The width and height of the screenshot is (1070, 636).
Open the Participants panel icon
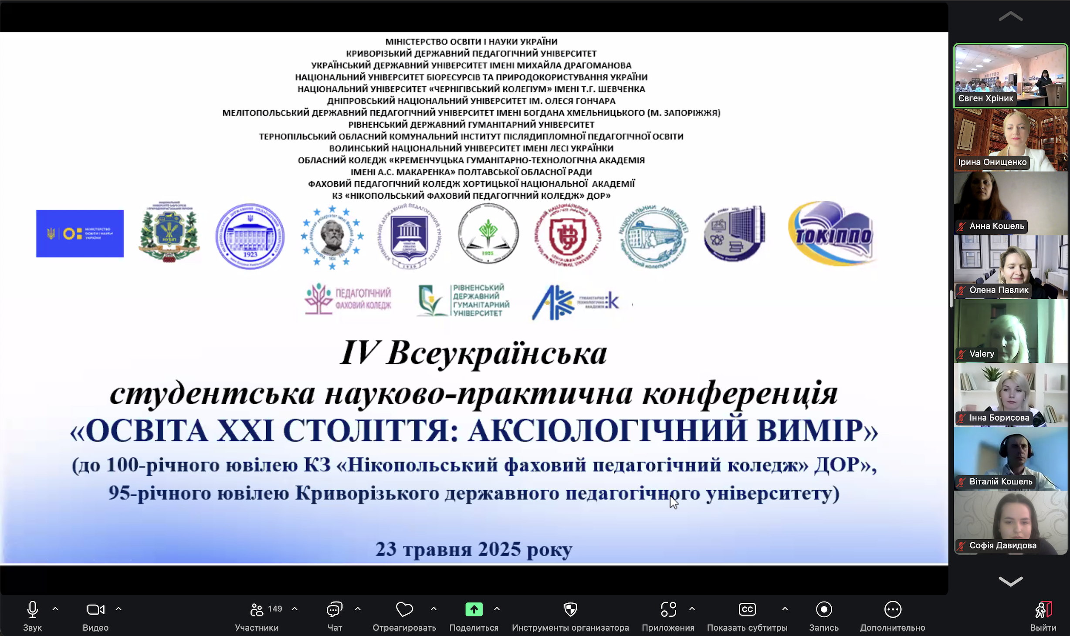(x=257, y=609)
